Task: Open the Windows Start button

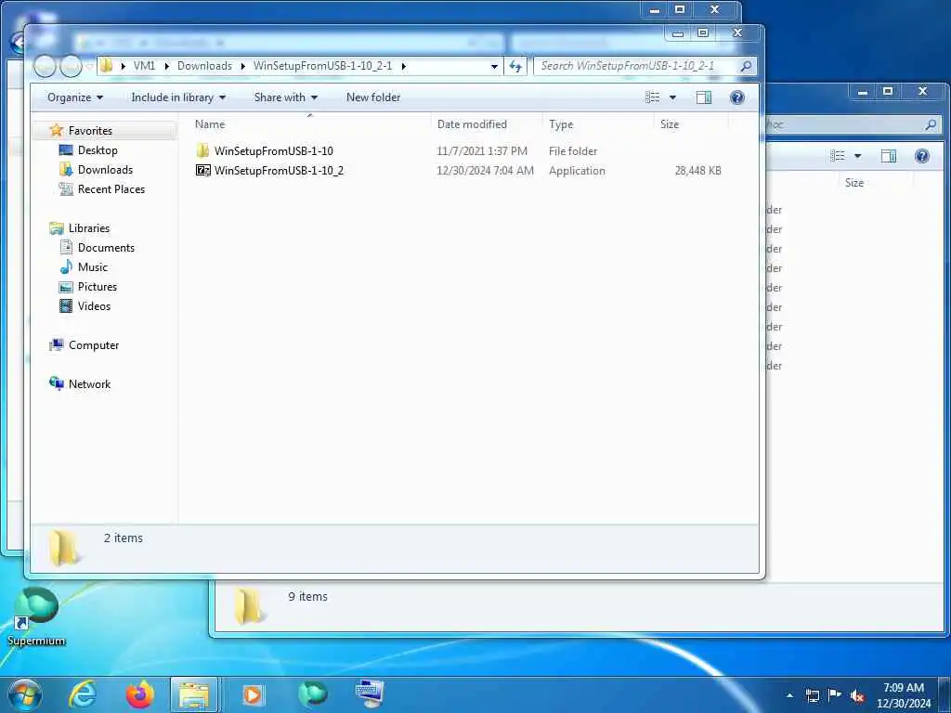Action: pos(25,694)
